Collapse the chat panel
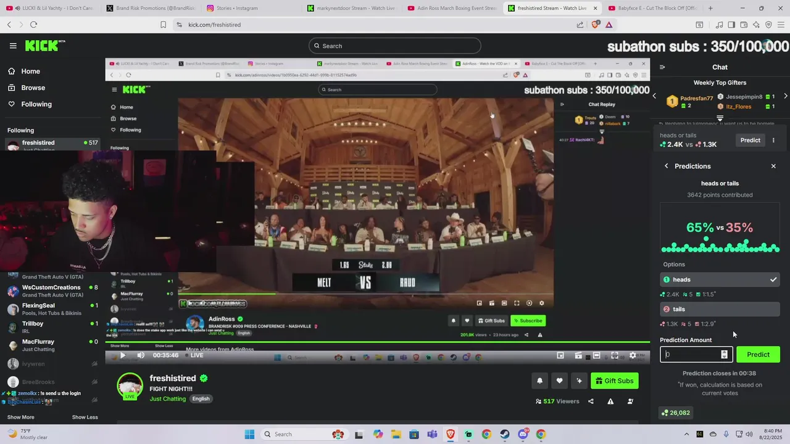790x444 pixels. 662,67
